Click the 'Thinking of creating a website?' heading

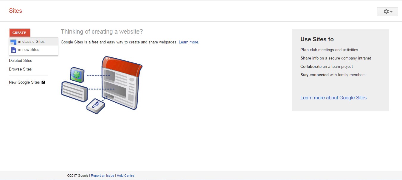click(102, 32)
